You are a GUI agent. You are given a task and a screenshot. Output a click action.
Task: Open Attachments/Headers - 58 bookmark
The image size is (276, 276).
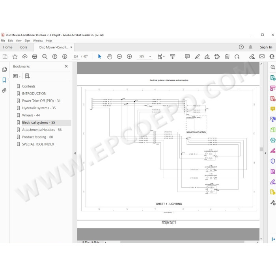click(42, 130)
